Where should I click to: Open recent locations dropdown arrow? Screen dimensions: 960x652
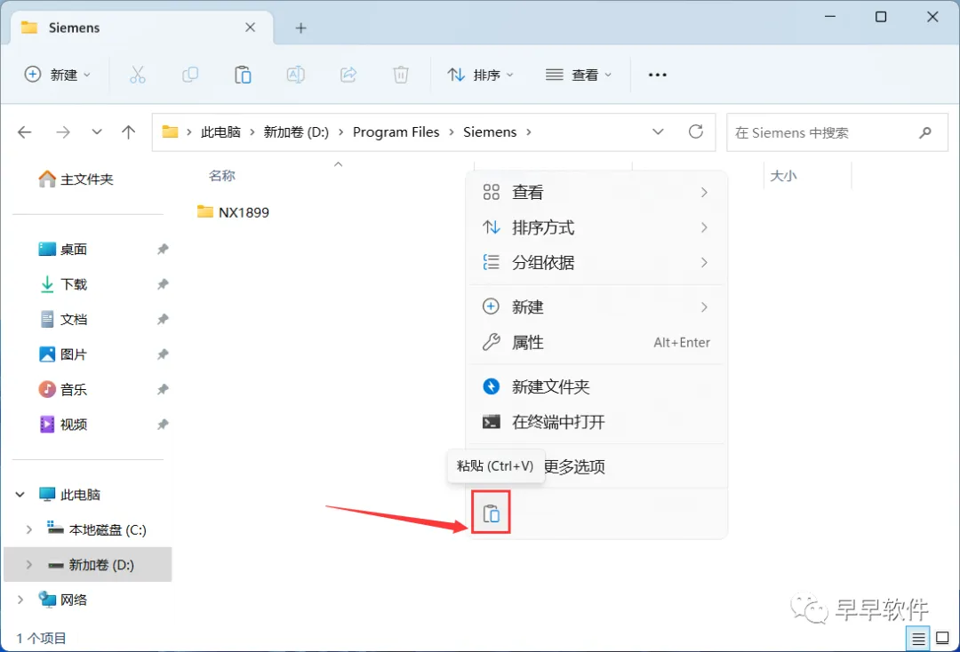(96, 132)
